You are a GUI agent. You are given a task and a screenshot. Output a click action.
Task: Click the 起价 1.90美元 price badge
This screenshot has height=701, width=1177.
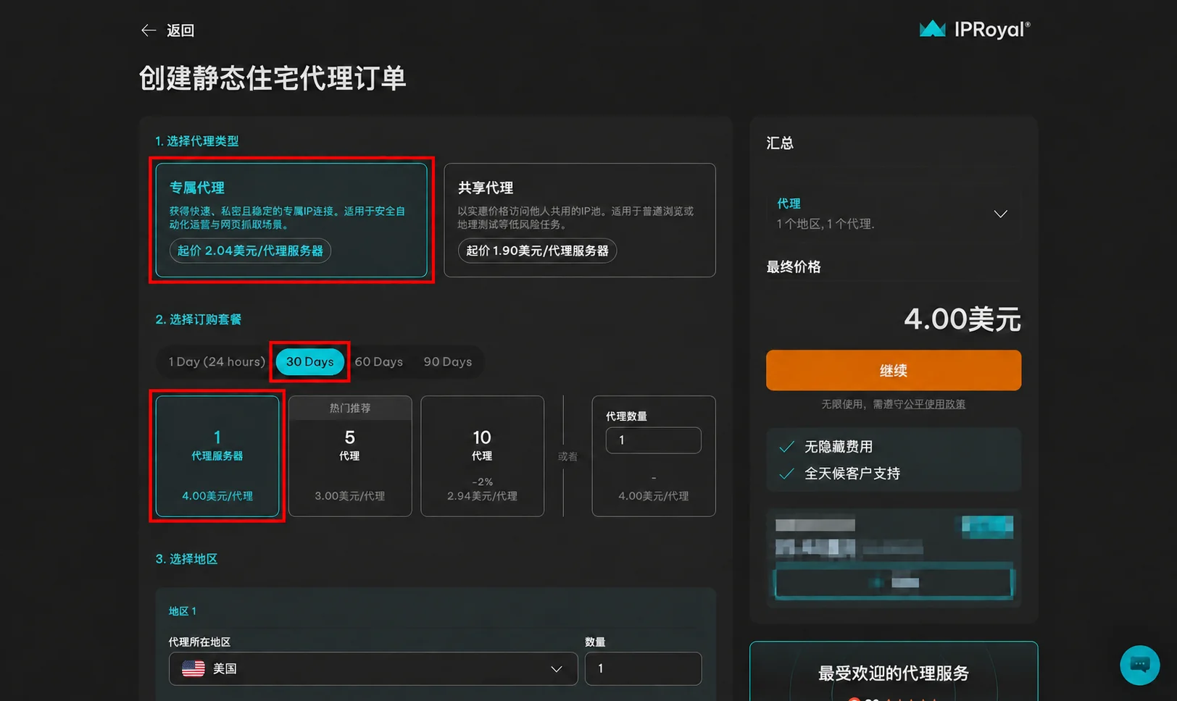537,251
